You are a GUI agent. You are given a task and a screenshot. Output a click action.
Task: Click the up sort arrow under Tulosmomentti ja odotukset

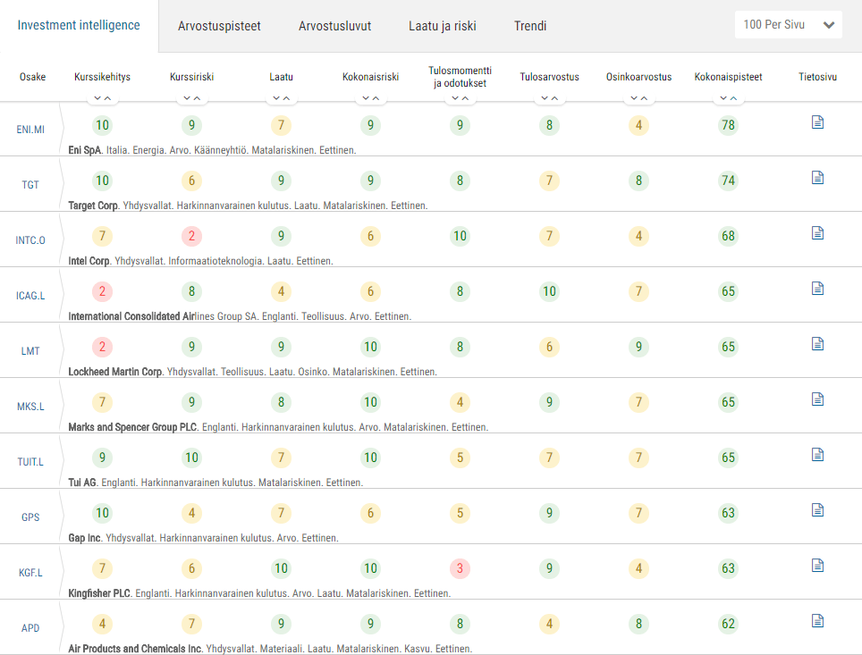(x=466, y=97)
